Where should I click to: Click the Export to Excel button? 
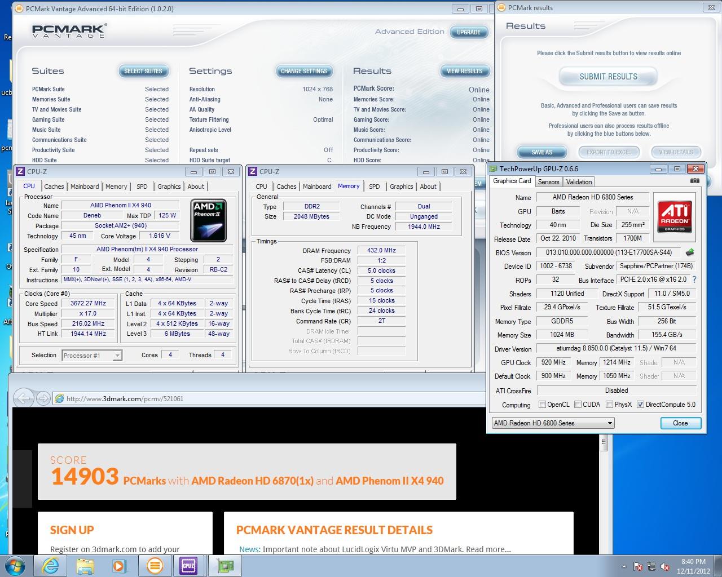(609, 152)
